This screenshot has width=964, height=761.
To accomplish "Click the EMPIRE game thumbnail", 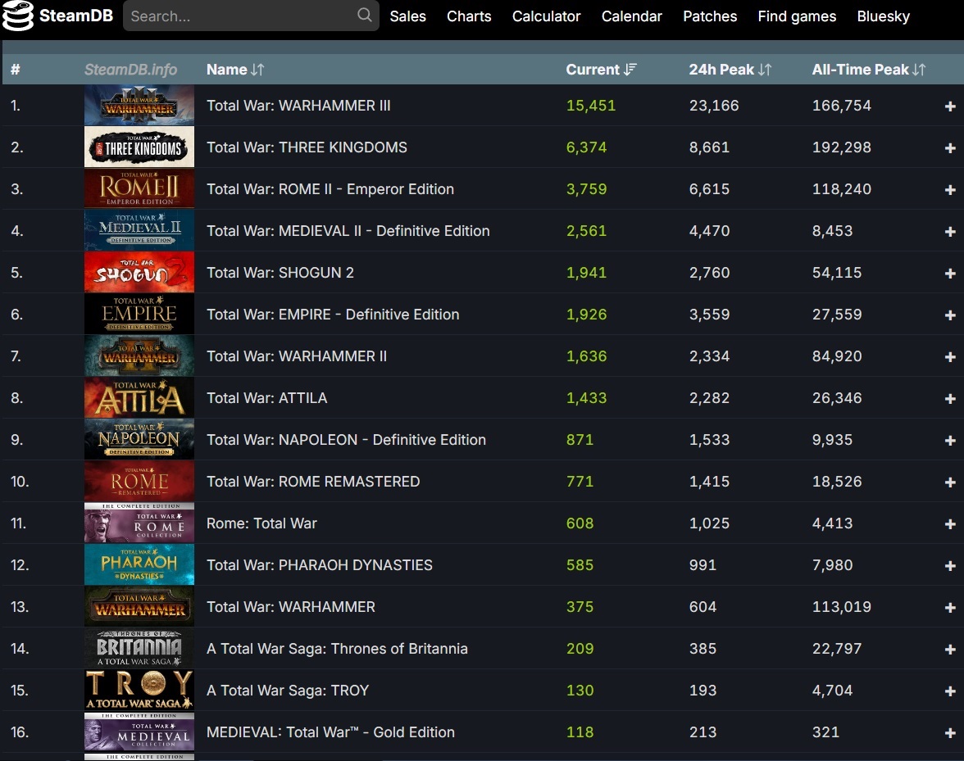I will pos(139,314).
